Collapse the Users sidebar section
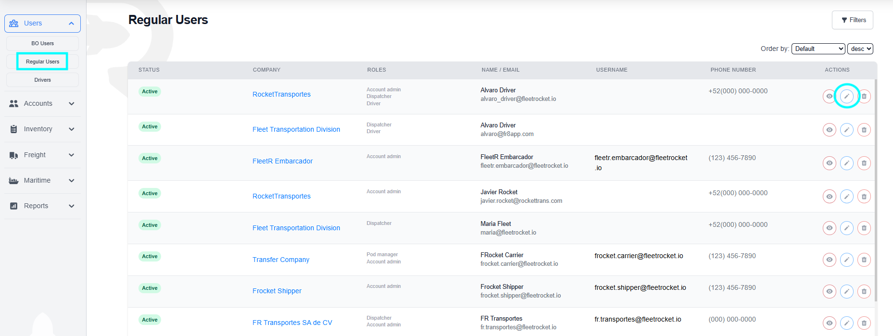 point(42,23)
